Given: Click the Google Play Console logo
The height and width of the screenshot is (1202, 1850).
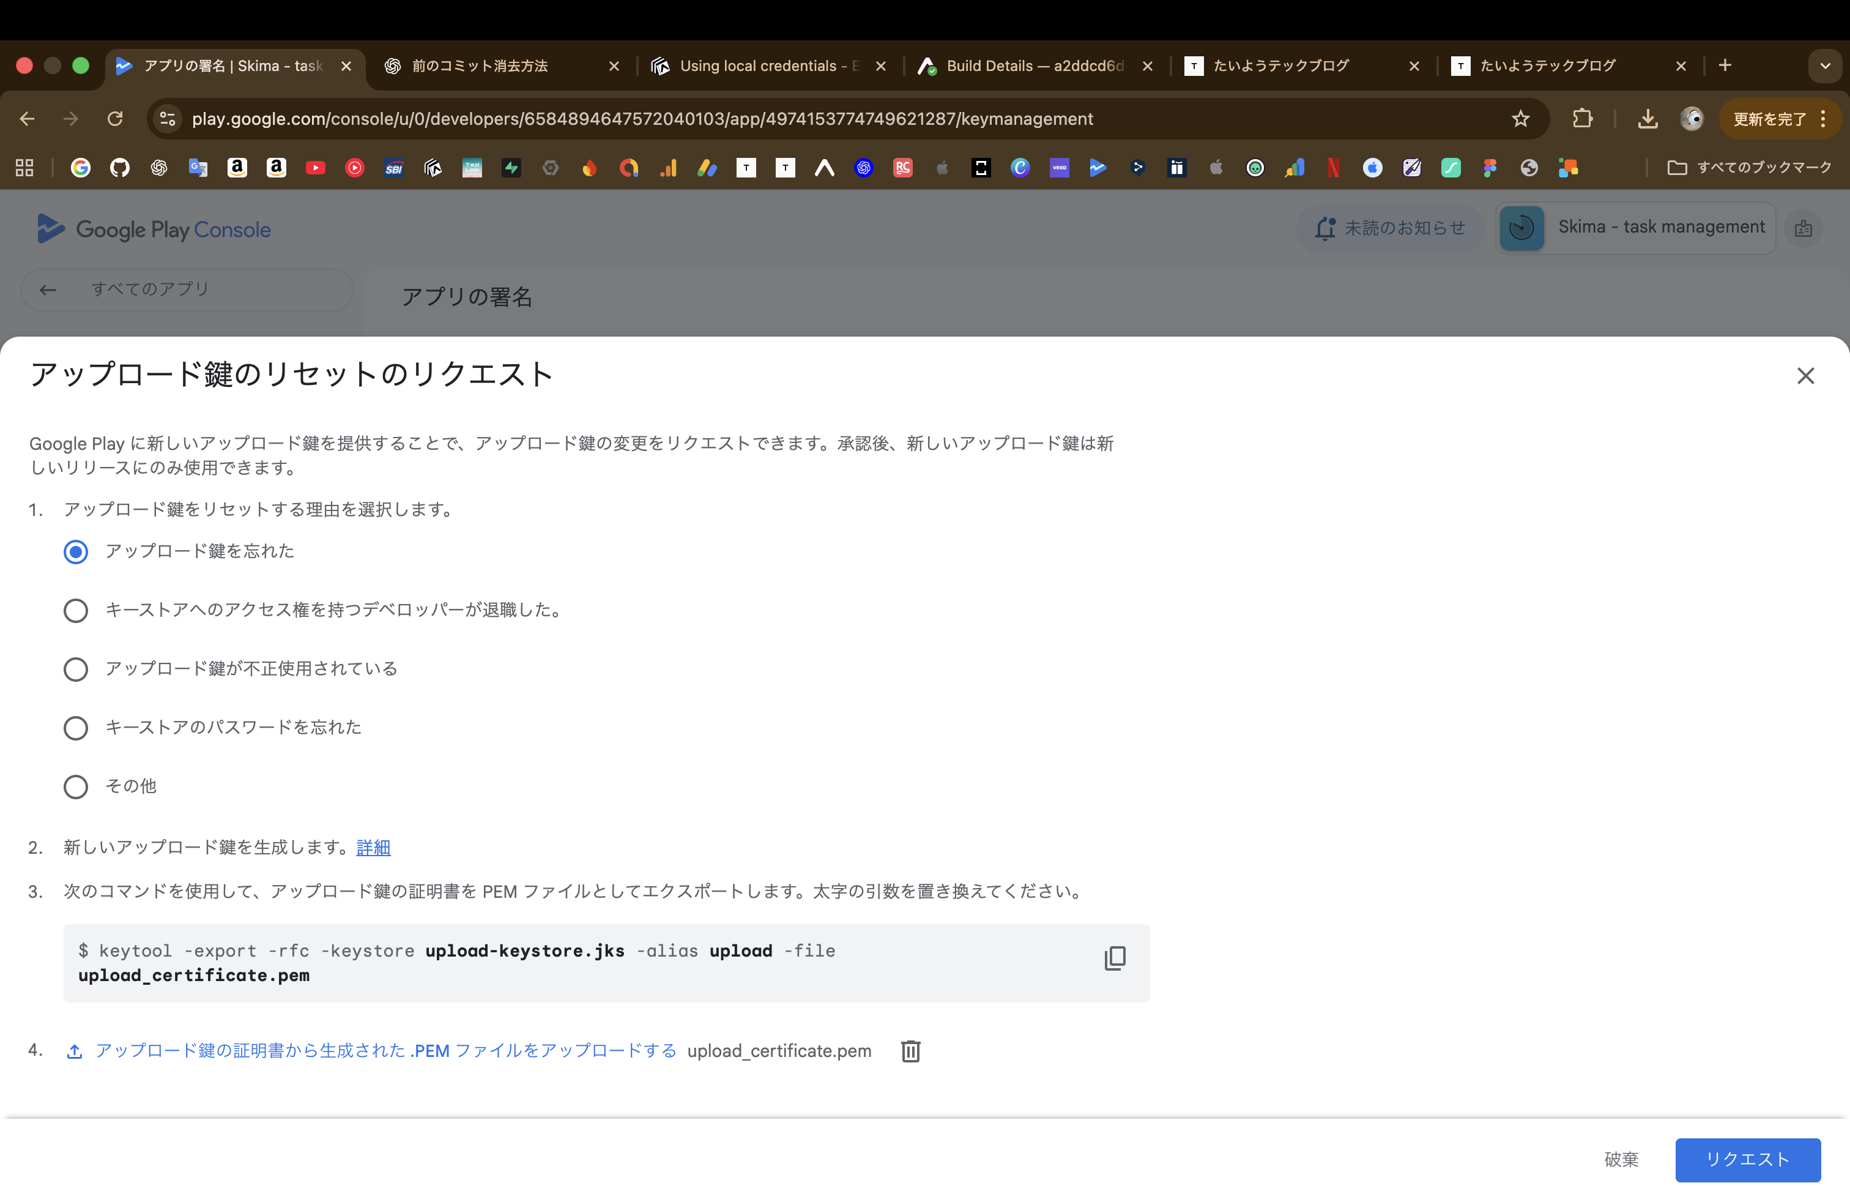Looking at the screenshot, I should pyautogui.click(x=154, y=228).
